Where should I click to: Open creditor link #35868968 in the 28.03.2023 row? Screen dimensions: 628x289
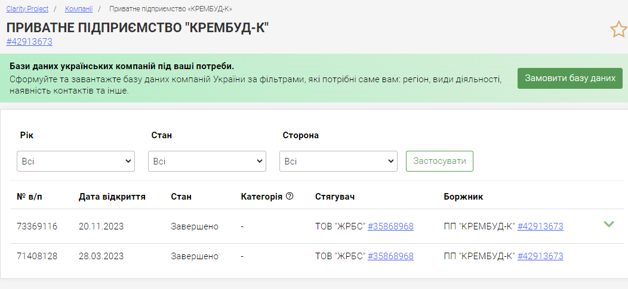[390, 256]
